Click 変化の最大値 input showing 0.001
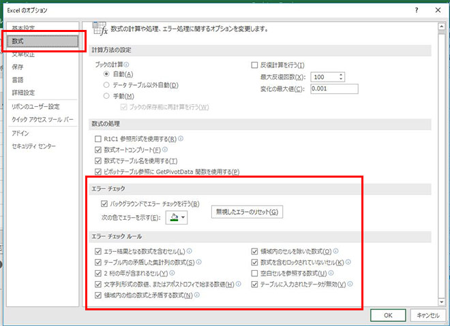The height and width of the screenshot is (326, 450). 335,88
